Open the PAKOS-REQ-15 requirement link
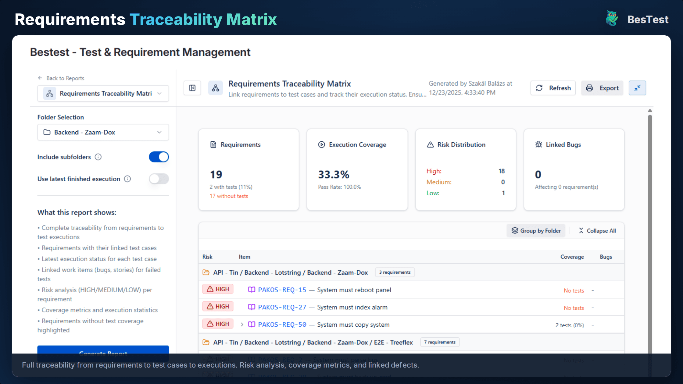Image resolution: width=683 pixels, height=384 pixels. pyautogui.click(x=282, y=290)
